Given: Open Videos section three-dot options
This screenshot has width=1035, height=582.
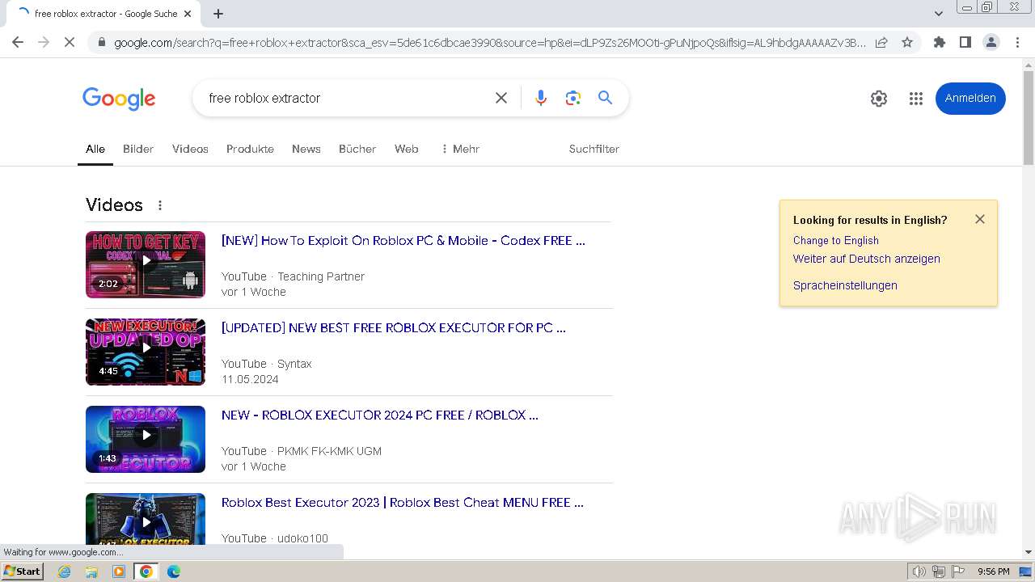Looking at the screenshot, I should pyautogui.click(x=160, y=205).
